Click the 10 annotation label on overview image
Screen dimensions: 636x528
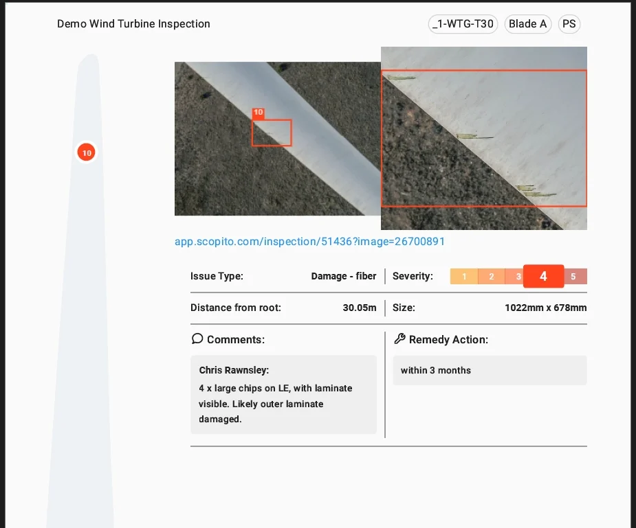click(258, 113)
